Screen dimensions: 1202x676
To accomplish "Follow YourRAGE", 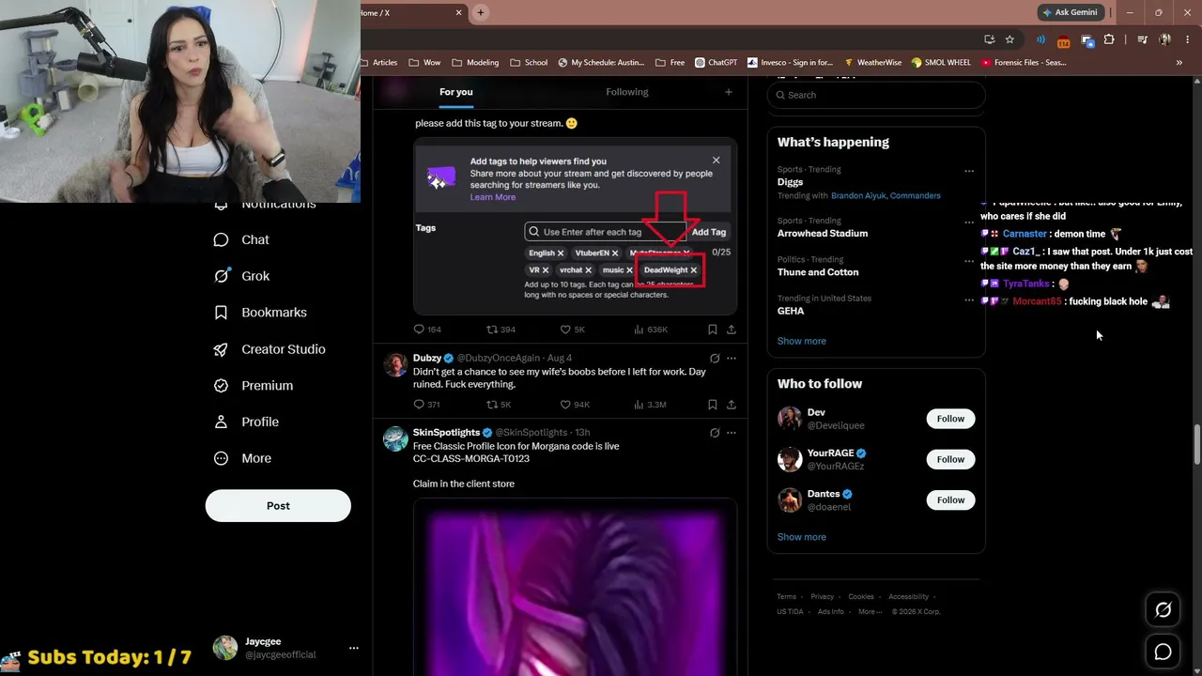I will 950,459.
